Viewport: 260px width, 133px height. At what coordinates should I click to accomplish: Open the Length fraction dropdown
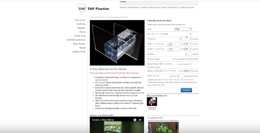coord(188,49)
